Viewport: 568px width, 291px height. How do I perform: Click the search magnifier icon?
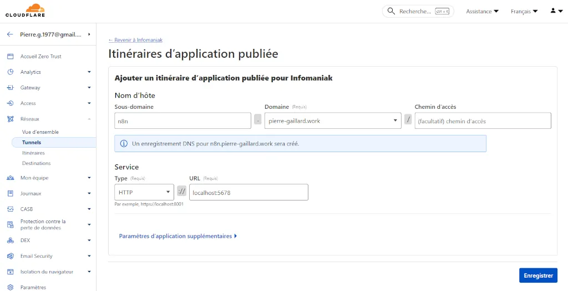pos(391,11)
